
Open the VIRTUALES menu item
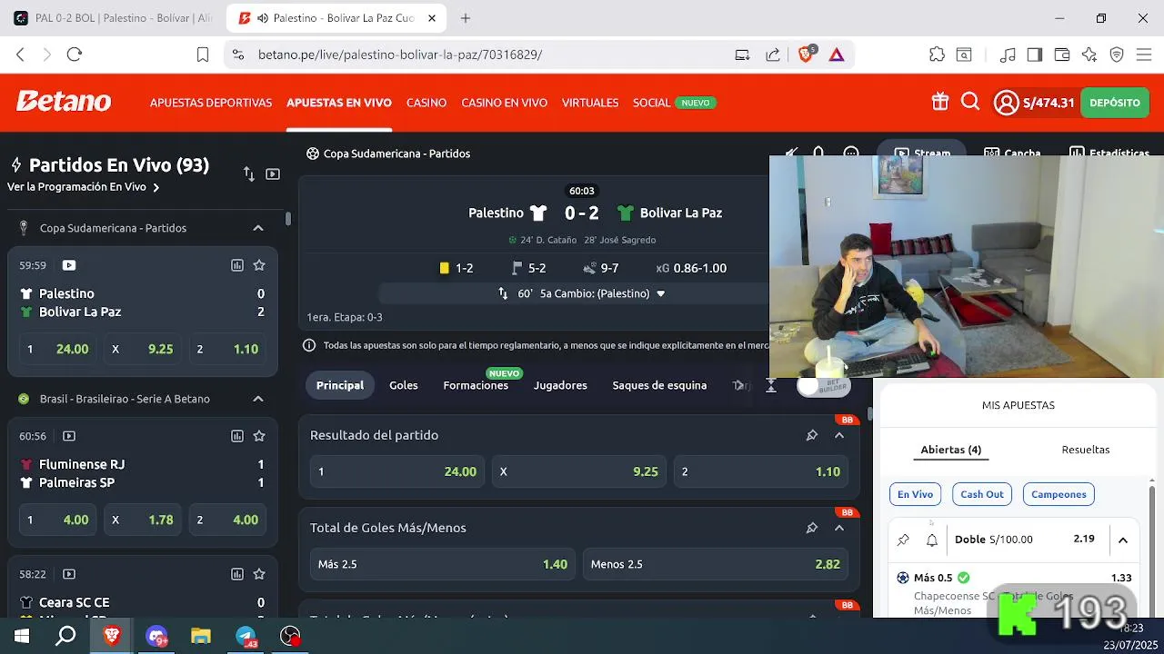click(x=590, y=103)
